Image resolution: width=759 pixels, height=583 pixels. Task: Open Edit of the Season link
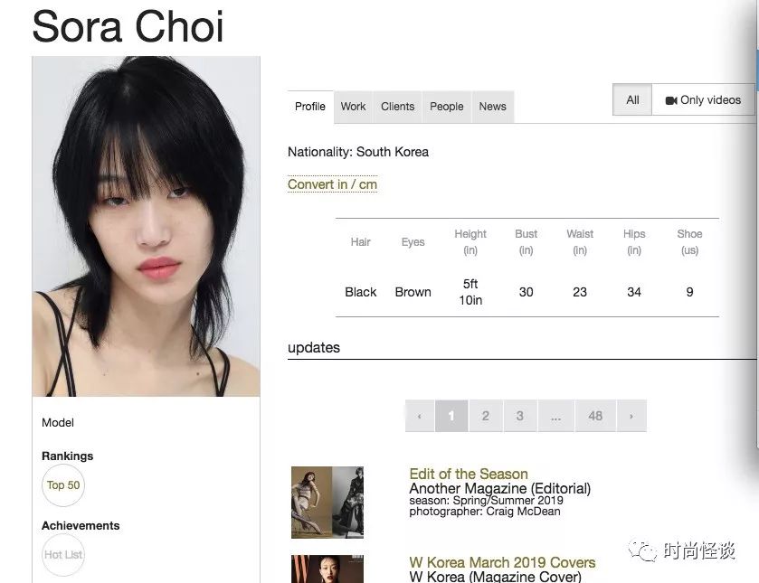pyautogui.click(x=468, y=474)
